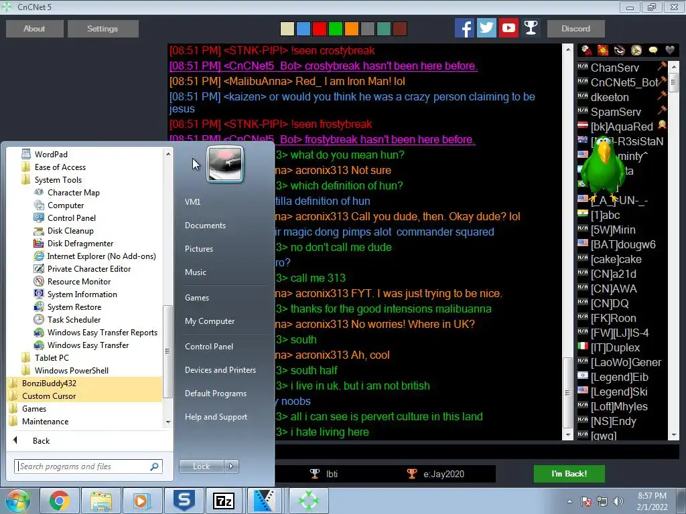Image resolution: width=686 pixels, height=514 pixels.
Task: Select the beige chat color swatch
Action: click(287, 29)
